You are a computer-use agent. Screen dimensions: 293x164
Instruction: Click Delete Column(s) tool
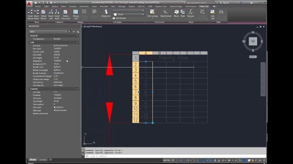point(65,15)
